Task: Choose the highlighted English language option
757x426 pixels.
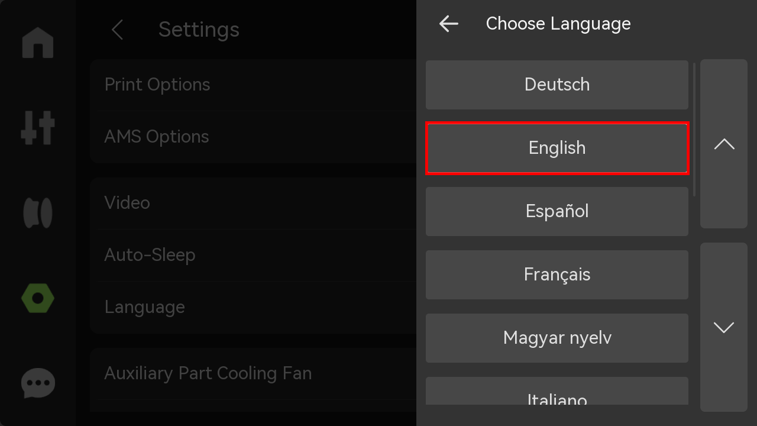Action: tap(557, 148)
